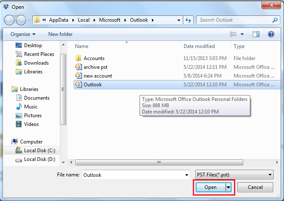Click New folder in the toolbar
284x201 pixels.
click(x=60, y=34)
